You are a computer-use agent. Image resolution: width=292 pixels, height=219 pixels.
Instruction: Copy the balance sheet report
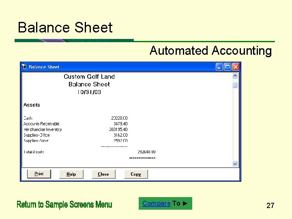[136, 174]
